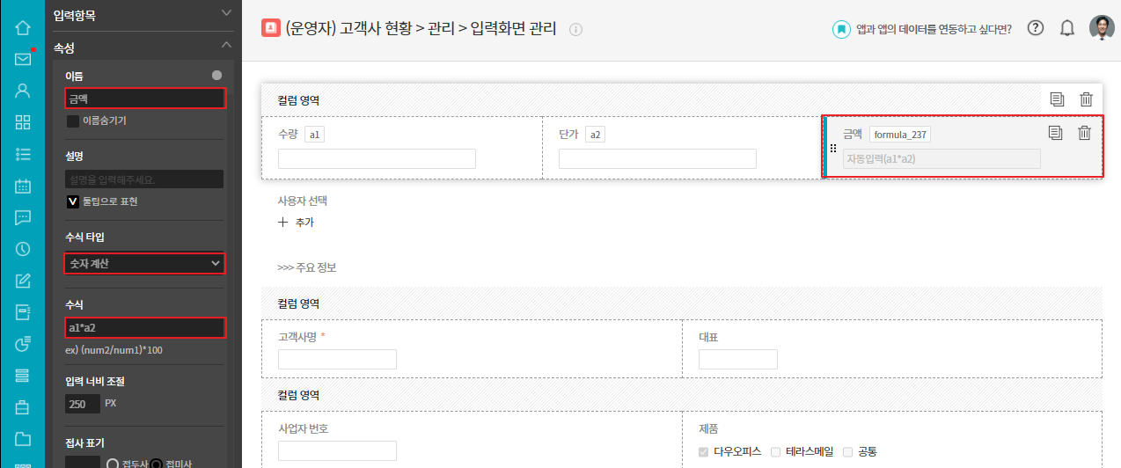Open the 수식 타입 dropdown
Image resolution: width=1121 pixels, height=468 pixels.
pos(145,263)
